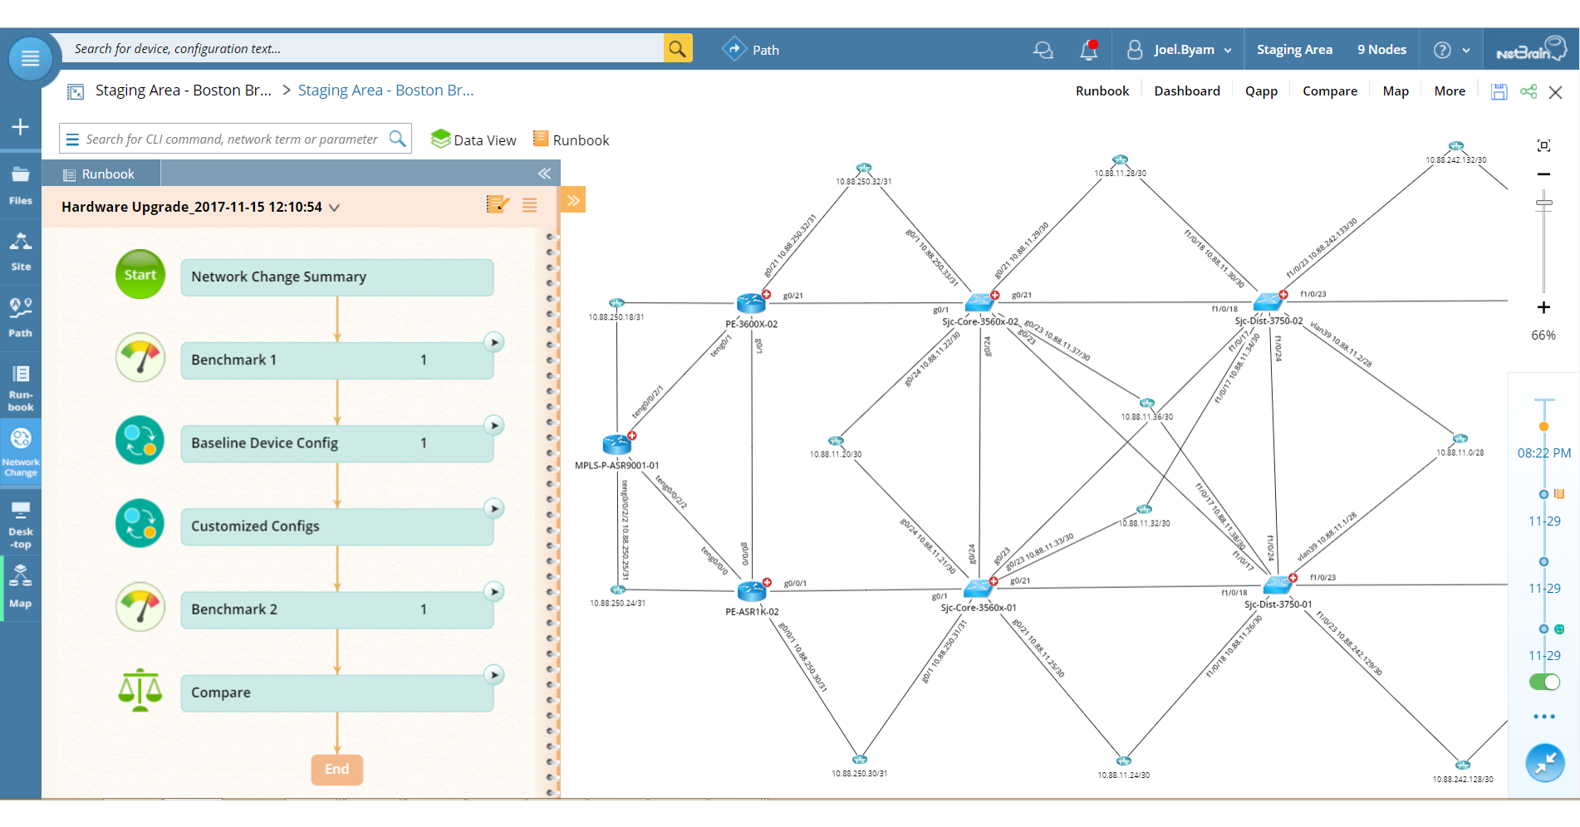Select the Network Change sidebar icon
Screen dimensions: 1580x827
coord(21,452)
